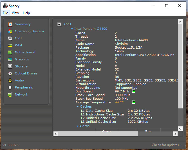
Task: Click the Bus Speed green graph icon
Action: [134, 91]
